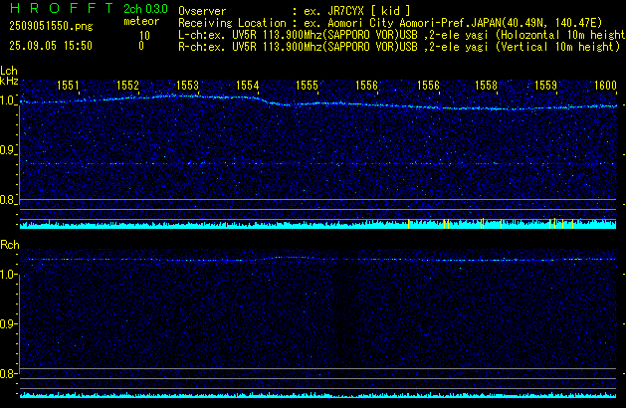Click the 1555 time tick label
The width and height of the screenshot is (626, 408).
[307, 86]
